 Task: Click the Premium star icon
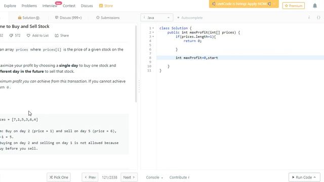tap(287, 6)
